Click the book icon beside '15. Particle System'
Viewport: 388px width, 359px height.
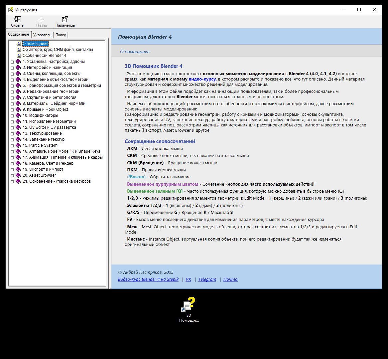coord(18,145)
